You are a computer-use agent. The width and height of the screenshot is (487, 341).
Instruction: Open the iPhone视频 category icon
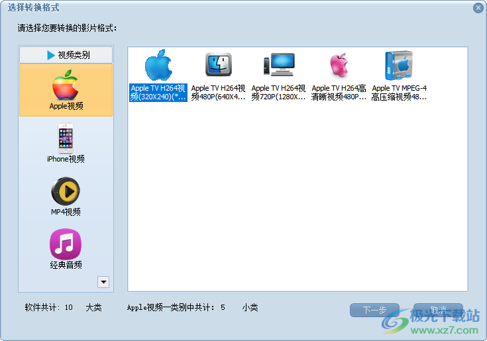tap(66, 138)
